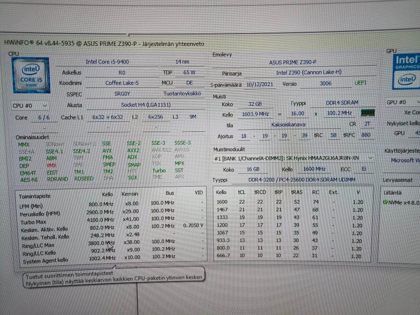Click the SSPEC value SRG0Y
The width and height of the screenshot is (420, 315).
tap(122, 94)
